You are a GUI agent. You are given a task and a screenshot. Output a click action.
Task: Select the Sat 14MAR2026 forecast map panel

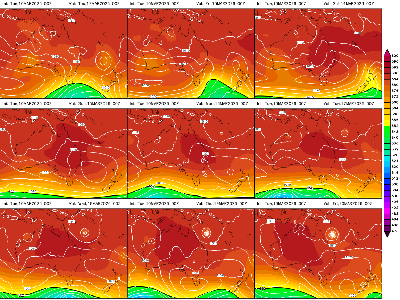318,53
